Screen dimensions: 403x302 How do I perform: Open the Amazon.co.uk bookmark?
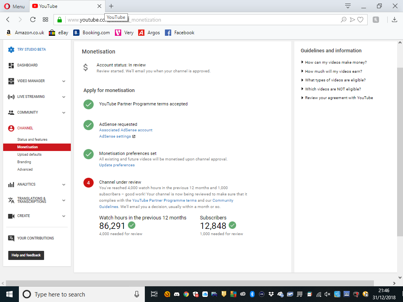[25, 33]
